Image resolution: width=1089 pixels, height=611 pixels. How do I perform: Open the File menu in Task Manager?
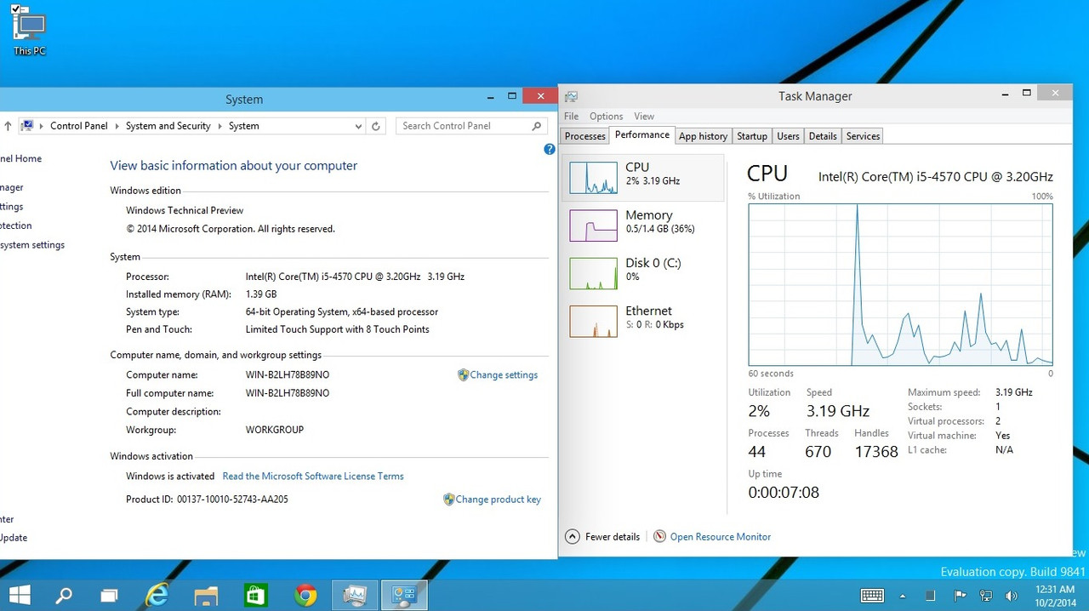coord(571,117)
